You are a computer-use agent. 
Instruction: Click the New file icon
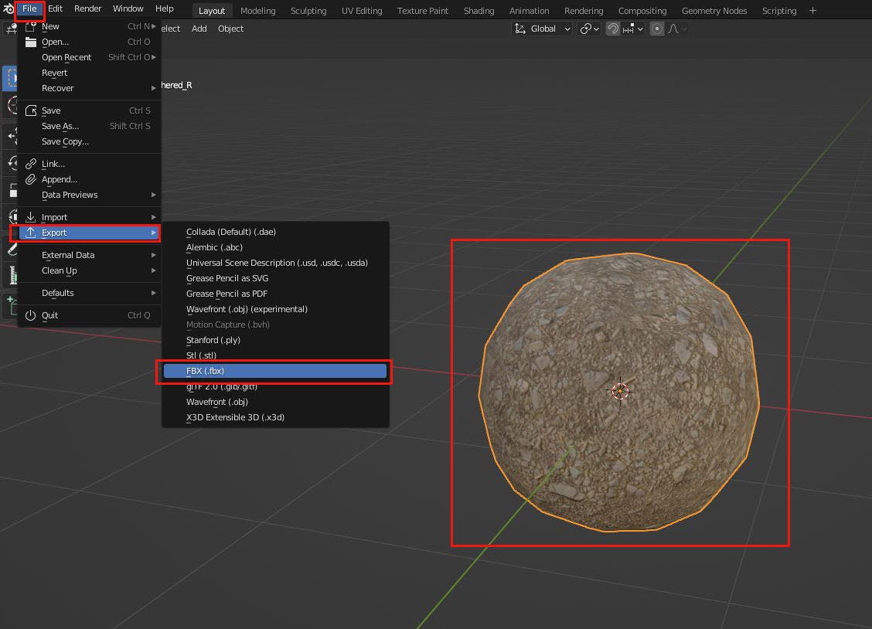(x=31, y=26)
